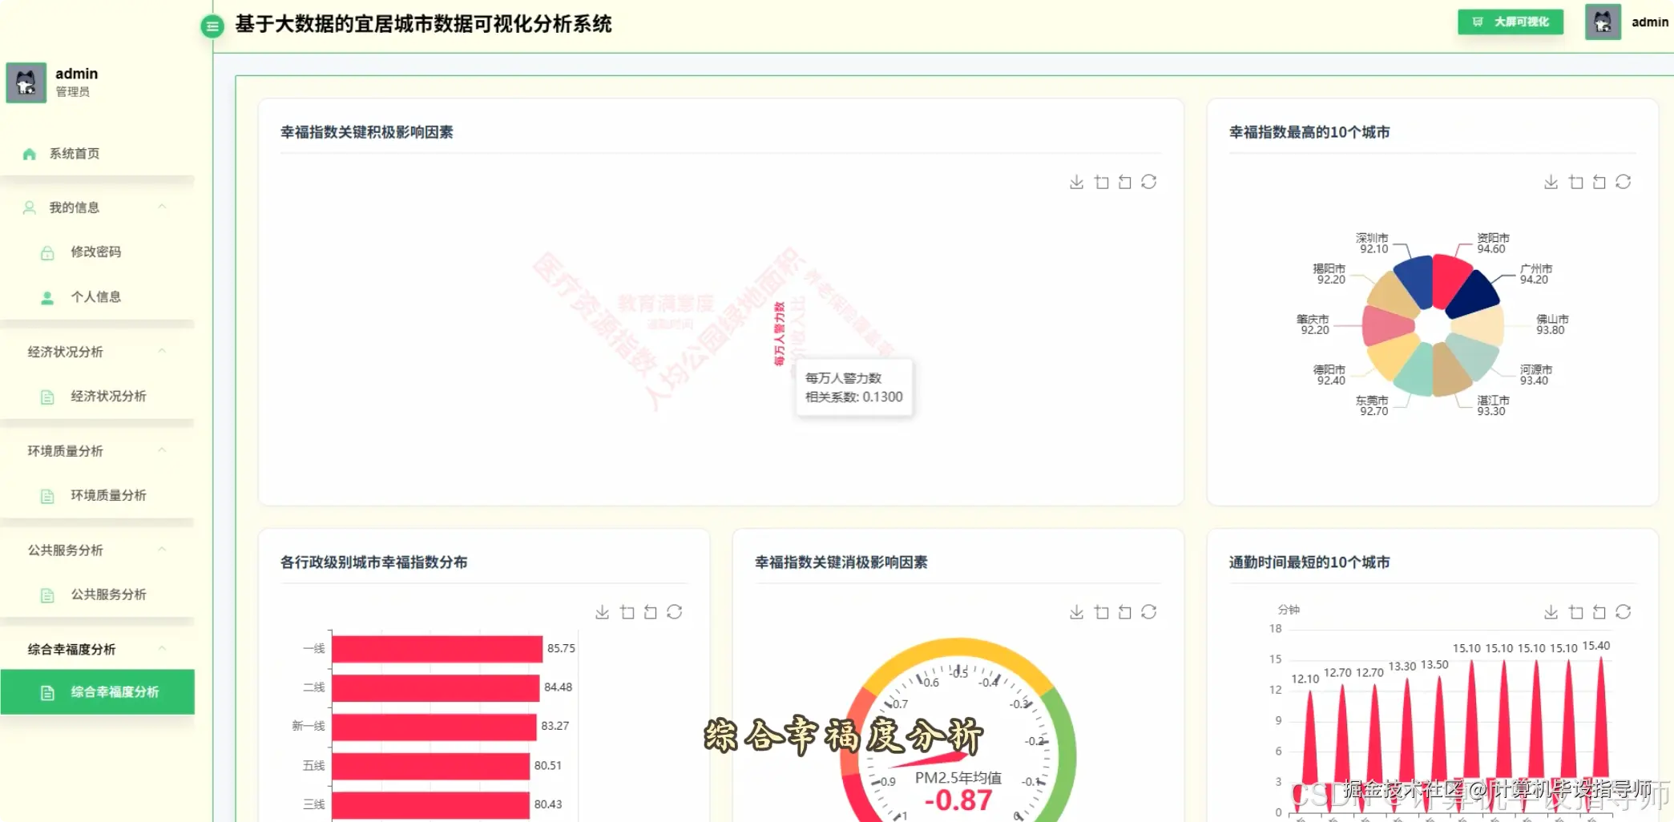Image resolution: width=1674 pixels, height=822 pixels.
Task: Select 公共服务分析 in the sidebar
Action: tap(107, 594)
